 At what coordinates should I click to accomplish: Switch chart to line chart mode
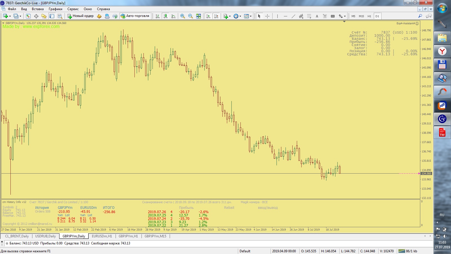[173, 16]
